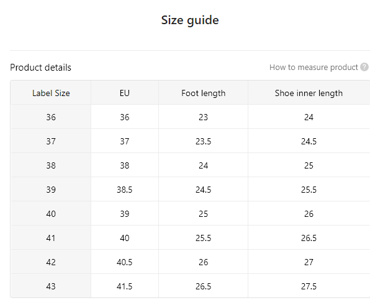Click the 'Product details' label
Viewport: 370px width, 303px height.
(40, 68)
